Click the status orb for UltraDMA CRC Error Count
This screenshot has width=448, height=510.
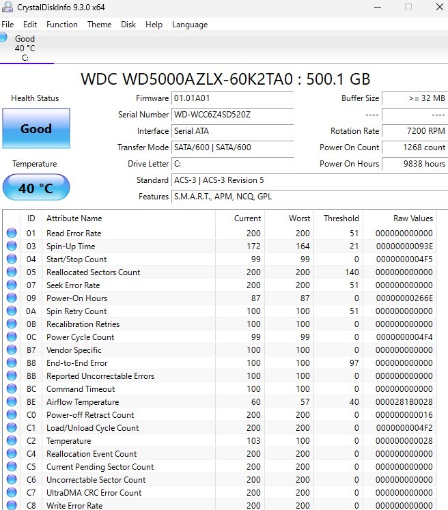[x=12, y=492]
